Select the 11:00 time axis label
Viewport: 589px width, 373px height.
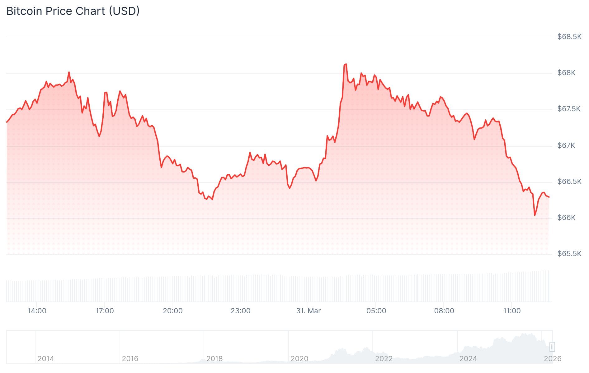[512, 311]
